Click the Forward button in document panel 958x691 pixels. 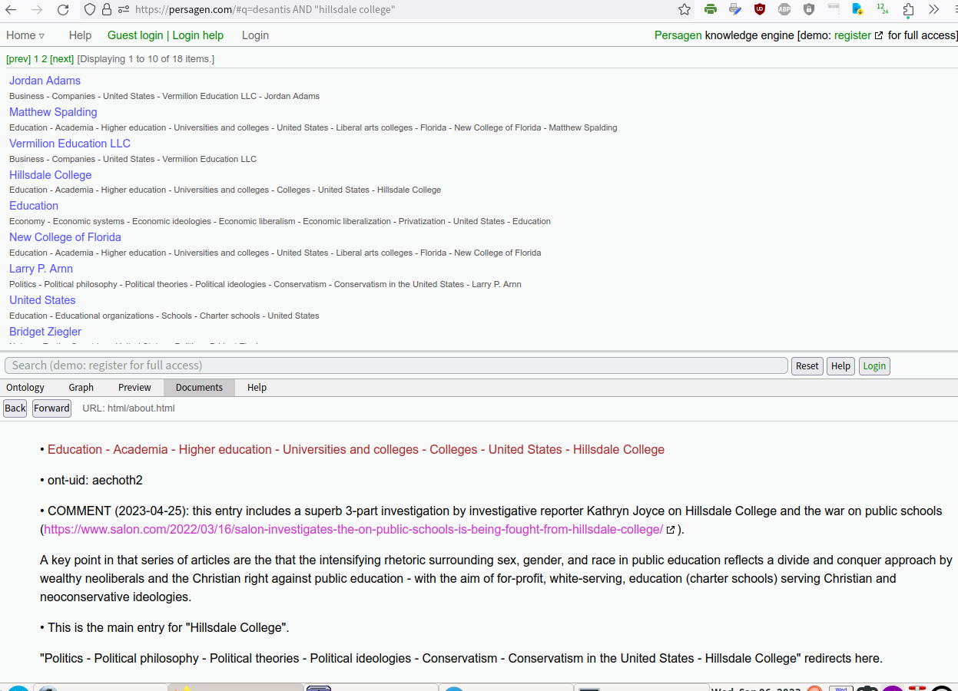51,408
